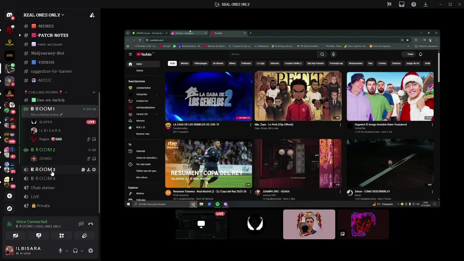Open YouTube notifications bell in stream
This screenshot has height=261, width=464.
[420, 54]
